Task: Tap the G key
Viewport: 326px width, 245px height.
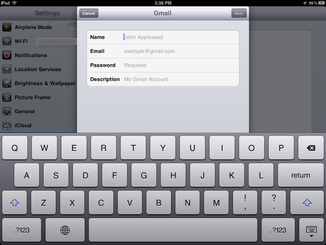Action: (x=144, y=175)
